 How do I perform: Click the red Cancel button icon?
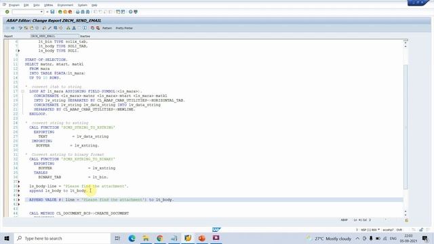70,12
